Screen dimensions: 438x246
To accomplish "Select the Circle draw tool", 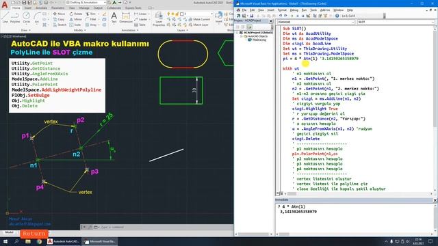I will point(26,17).
